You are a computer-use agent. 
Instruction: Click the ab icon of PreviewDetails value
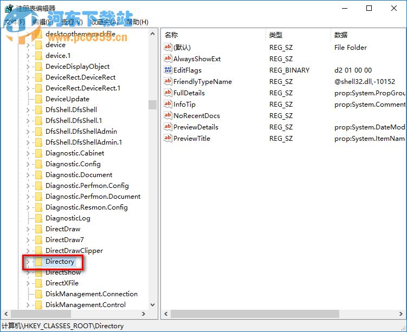tap(167, 127)
